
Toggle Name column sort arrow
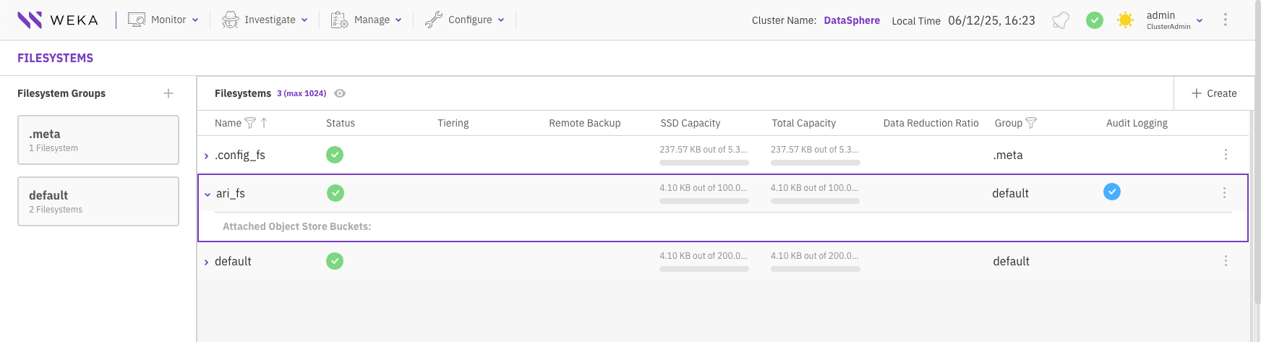264,123
